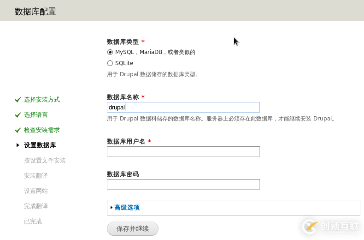Screen dimensions: 364x240
Task: Click the 数据库名称 field label
Action: click(x=123, y=97)
